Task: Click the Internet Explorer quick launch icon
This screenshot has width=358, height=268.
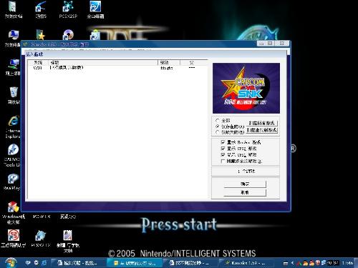Action: pos(44,263)
